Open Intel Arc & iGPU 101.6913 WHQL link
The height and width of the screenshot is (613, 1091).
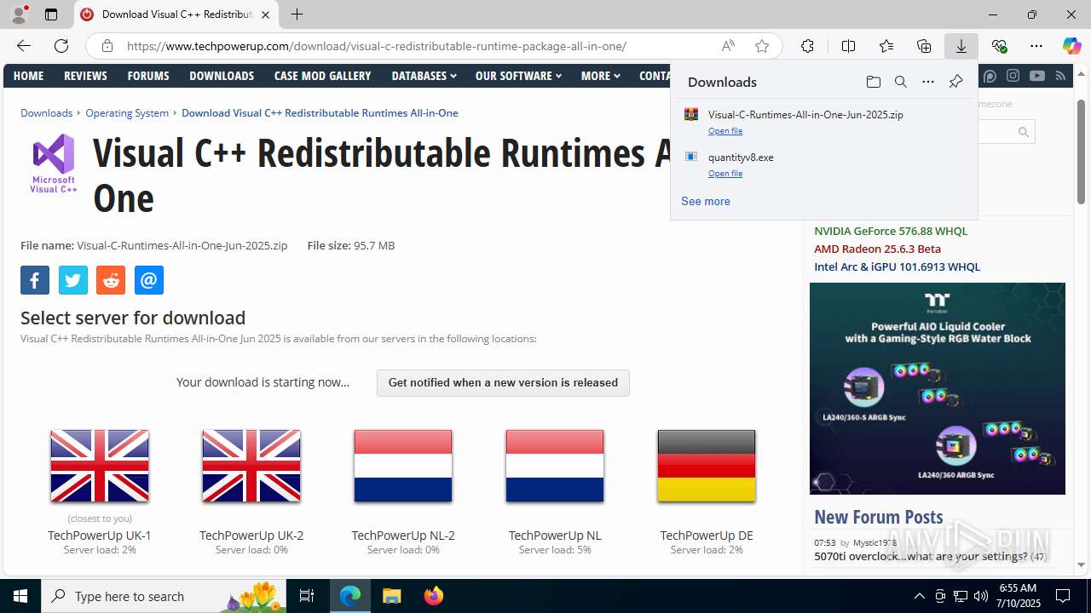(897, 266)
